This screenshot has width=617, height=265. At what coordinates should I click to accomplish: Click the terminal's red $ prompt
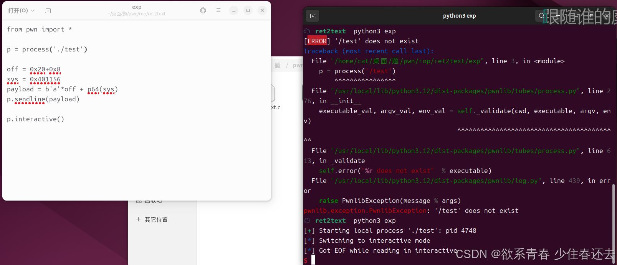(306, 260)
